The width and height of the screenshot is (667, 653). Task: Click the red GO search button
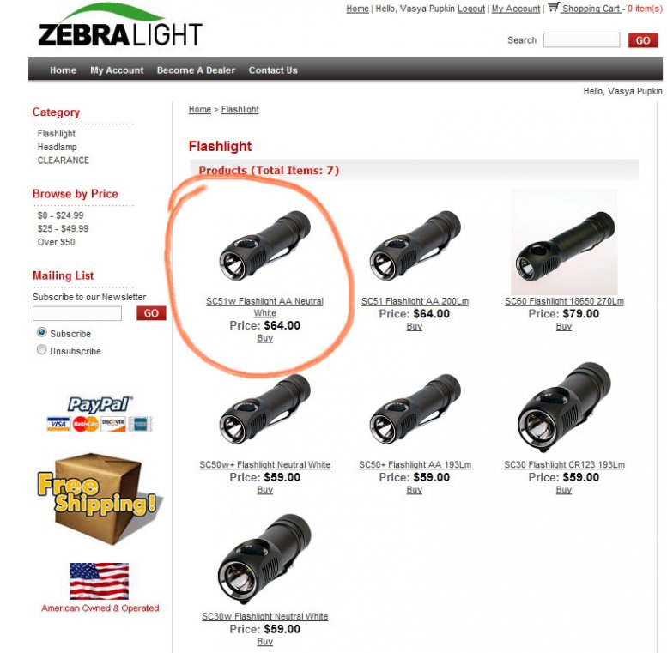643,40
